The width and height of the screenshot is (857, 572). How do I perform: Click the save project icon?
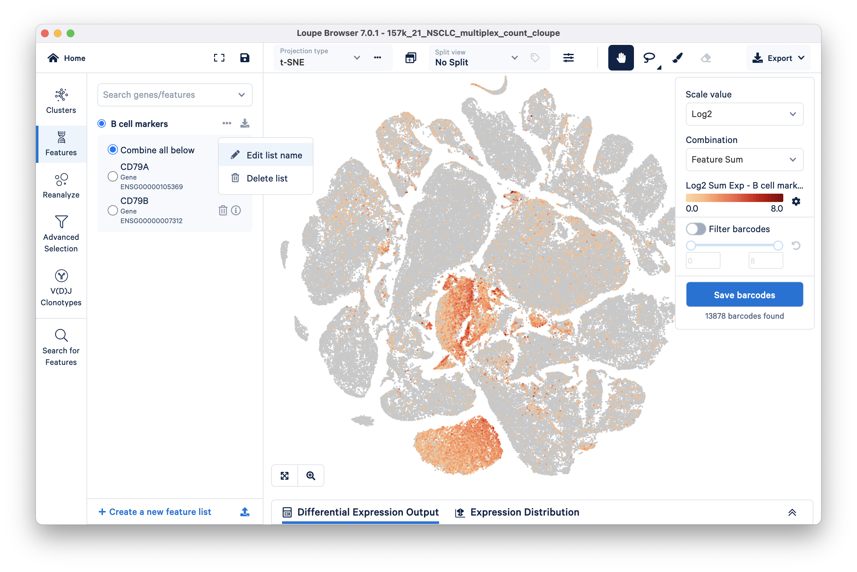(x=245, y=58)
